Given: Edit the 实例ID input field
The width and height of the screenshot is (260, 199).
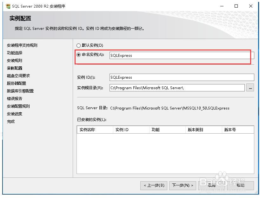Looking at the screenshot, I should point(181,77).
